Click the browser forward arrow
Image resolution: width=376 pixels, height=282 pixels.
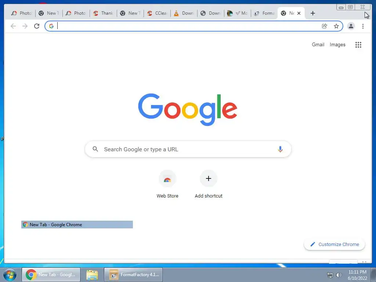click(25, 26)
